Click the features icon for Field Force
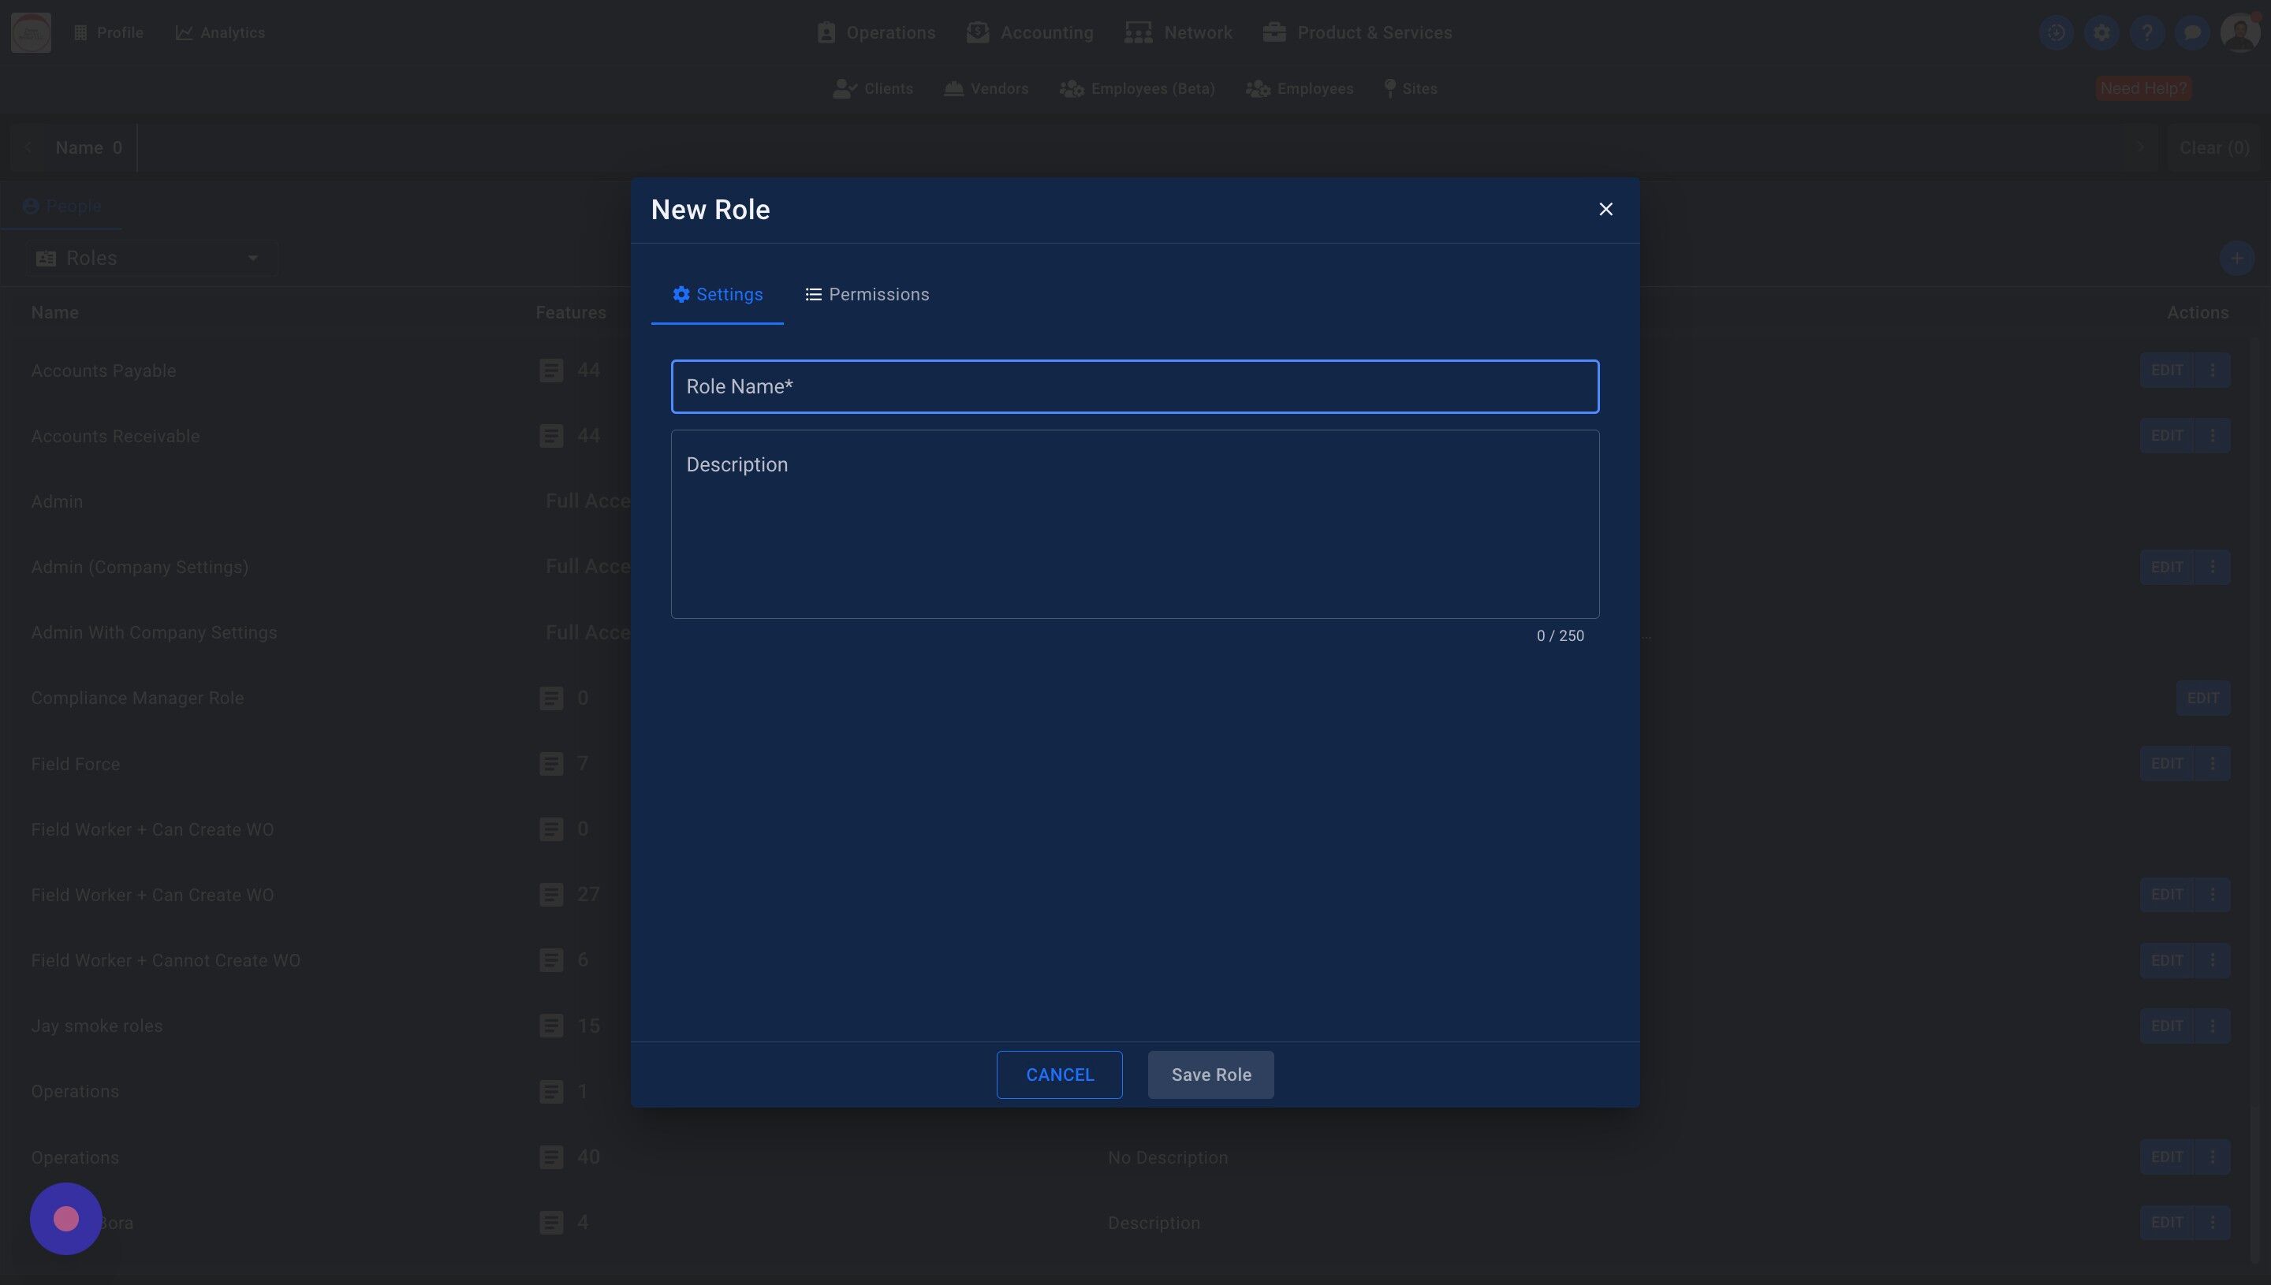Viewport: 2271px width, 1285px height. (x=550, y=764)
